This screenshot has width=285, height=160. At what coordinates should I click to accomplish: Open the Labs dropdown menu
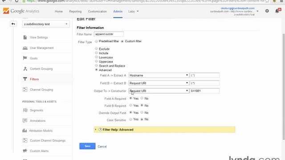click(x=134, y=12)
